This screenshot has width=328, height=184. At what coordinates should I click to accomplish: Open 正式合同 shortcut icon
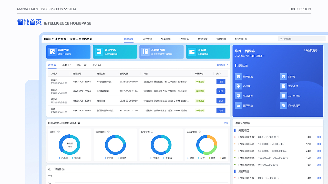point(283,86)
